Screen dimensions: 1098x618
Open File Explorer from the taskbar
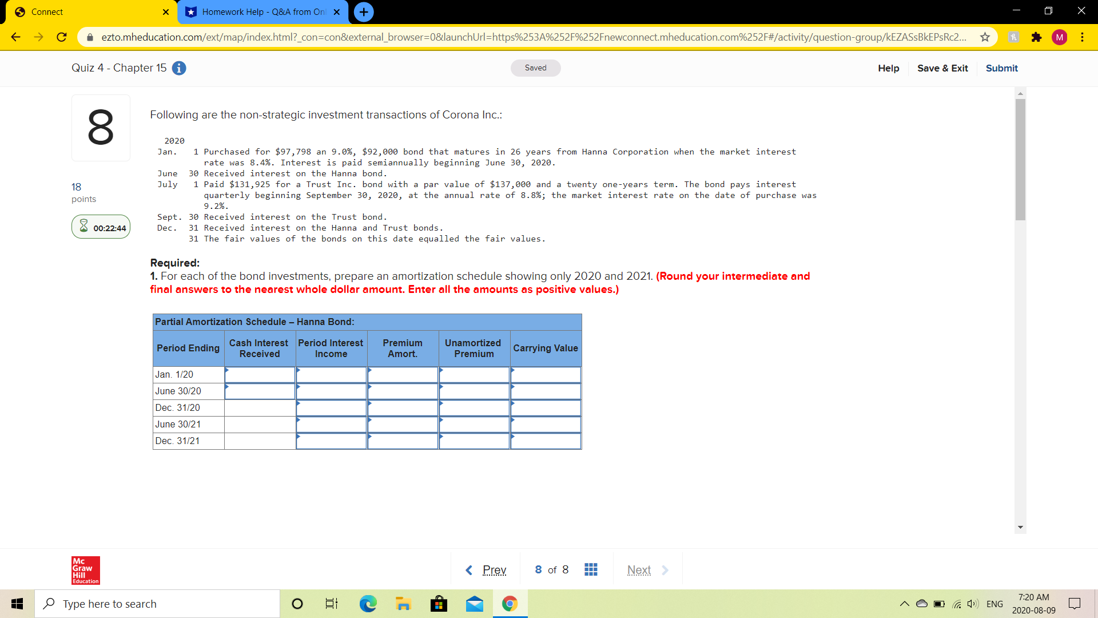click(403, 604)
